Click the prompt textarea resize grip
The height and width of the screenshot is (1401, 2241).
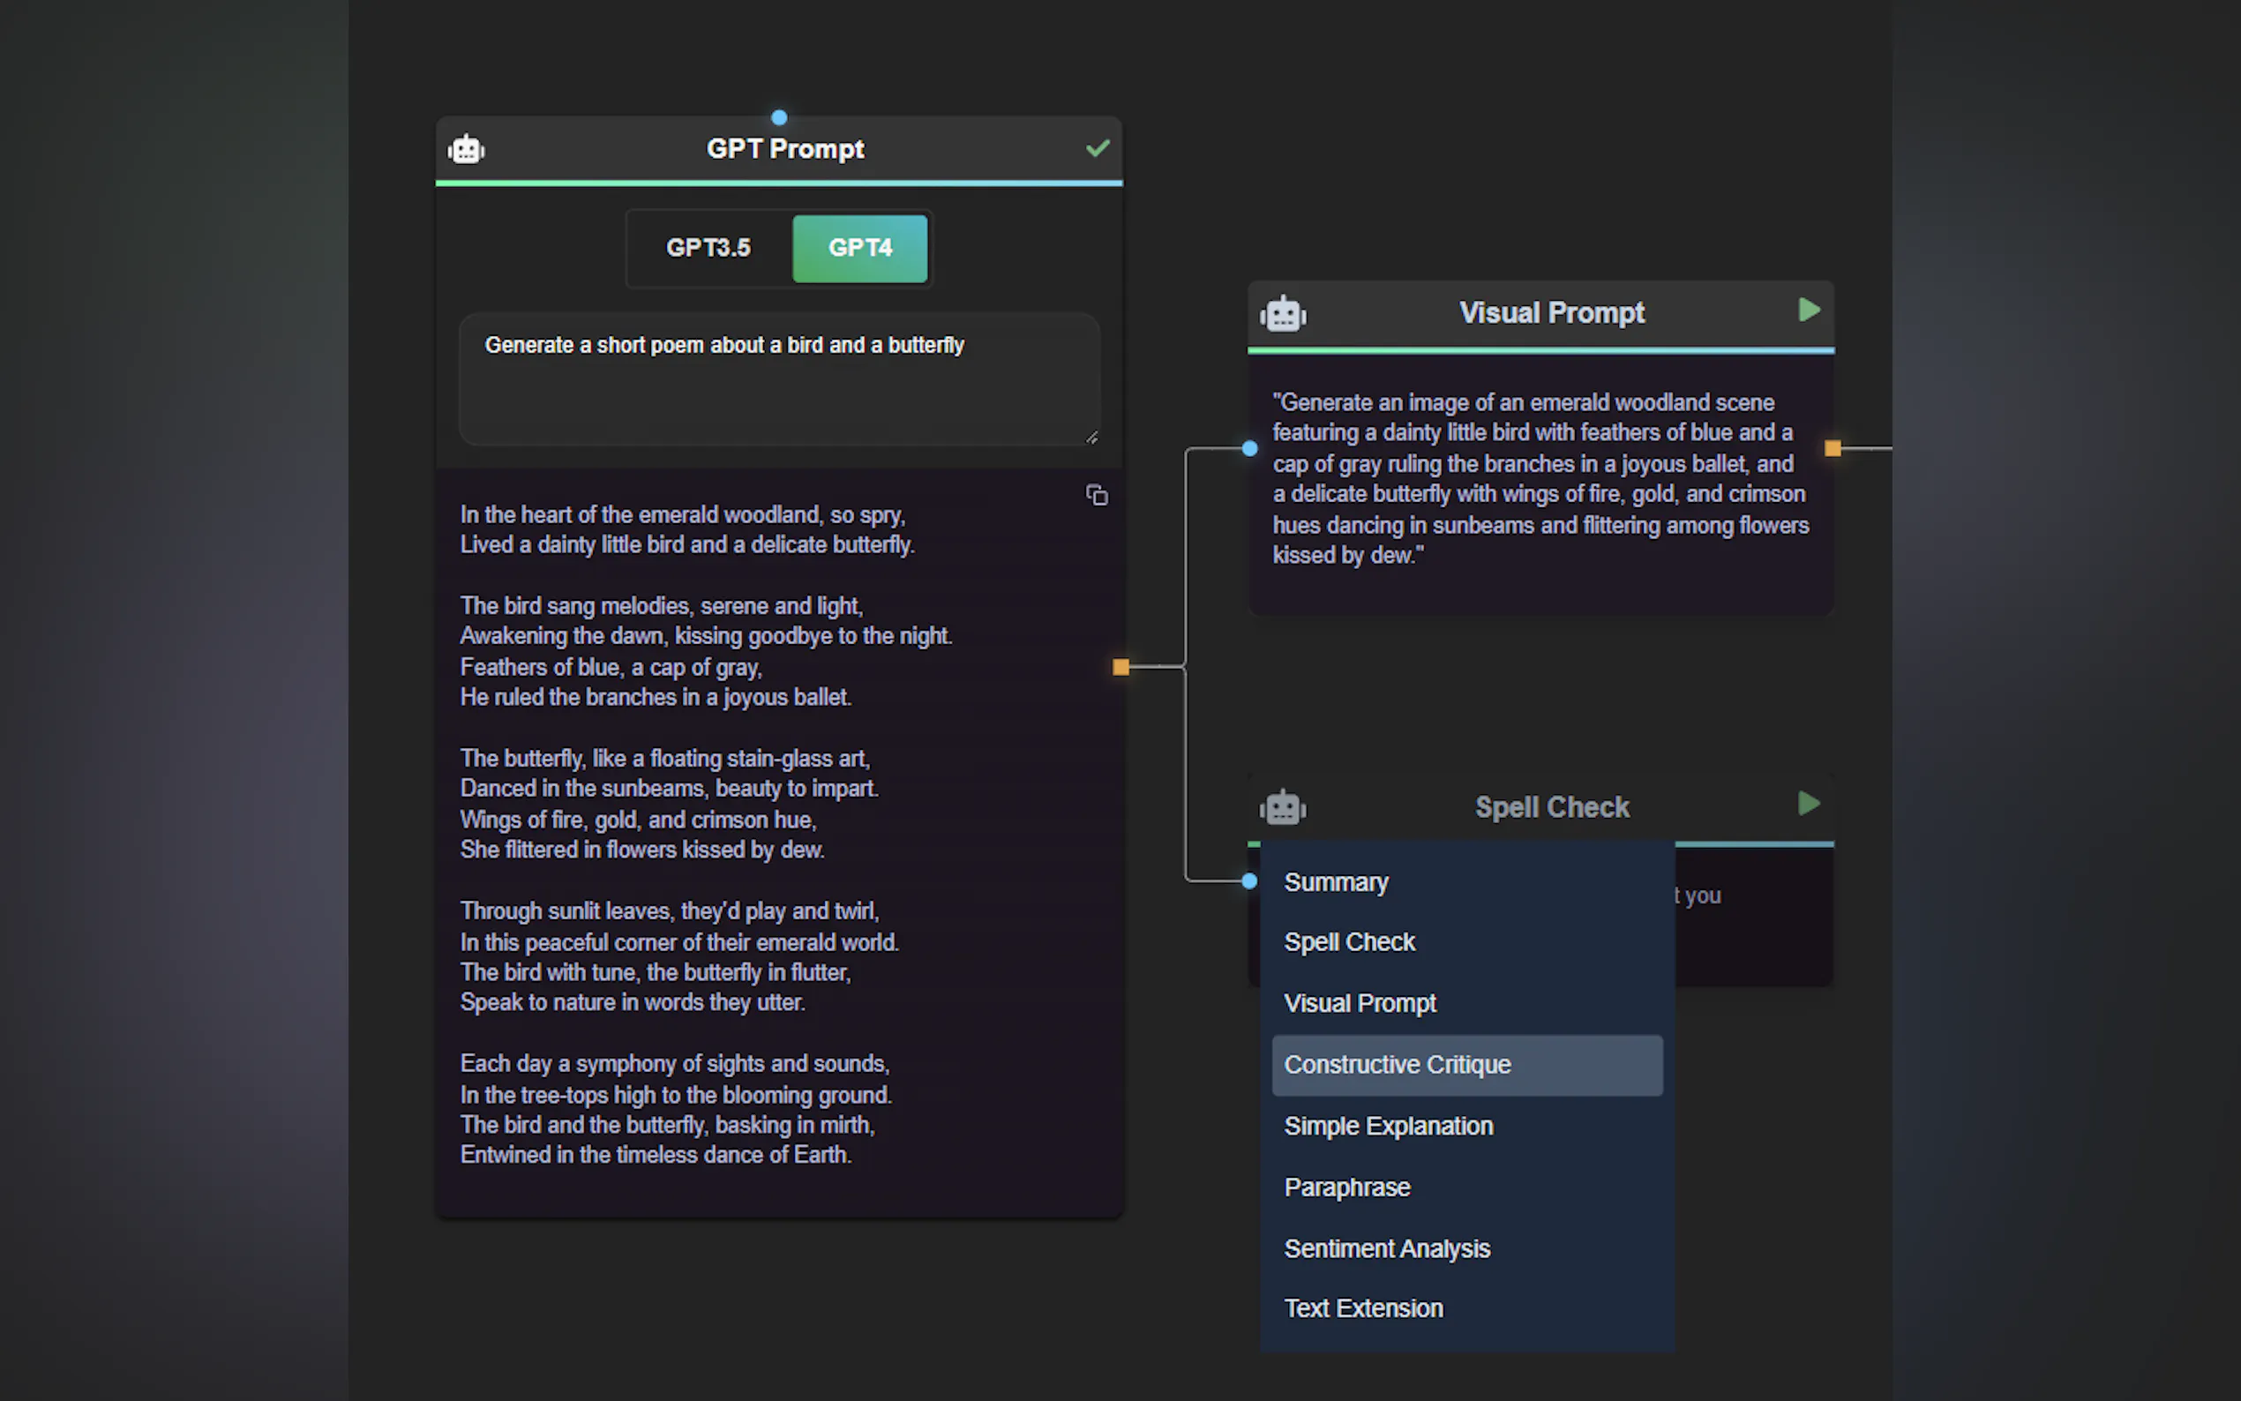pos(1091,438)
